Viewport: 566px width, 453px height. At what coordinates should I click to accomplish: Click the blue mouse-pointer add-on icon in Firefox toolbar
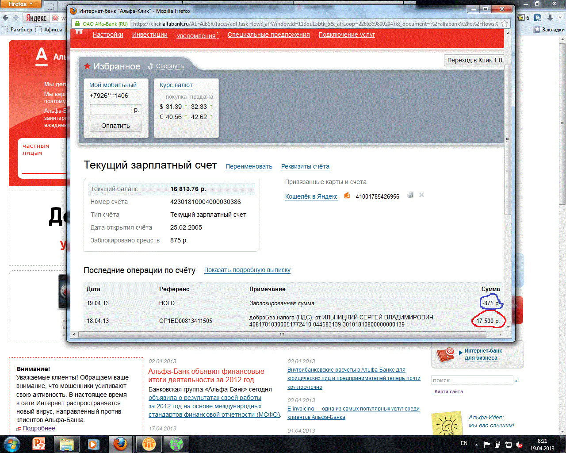point(538,18)
